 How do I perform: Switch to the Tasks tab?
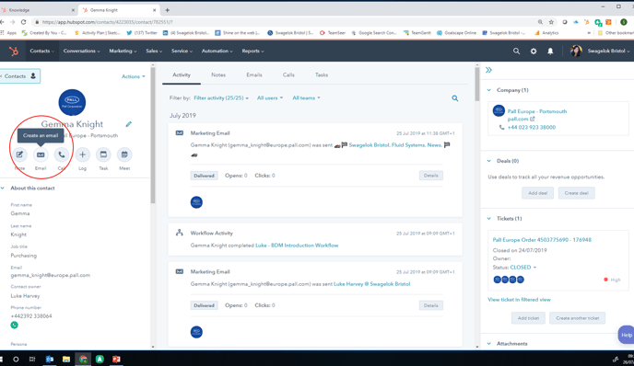click(x=322, y=75)
